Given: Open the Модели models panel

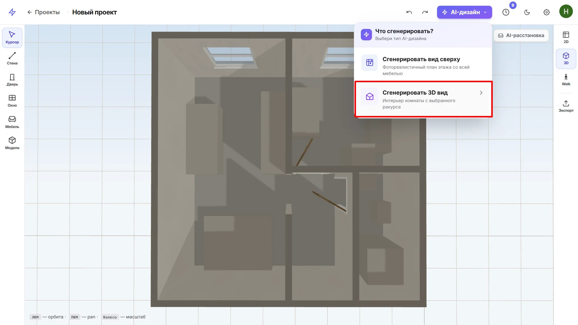Looking at the screenshot, I should (x=12, y=143).
